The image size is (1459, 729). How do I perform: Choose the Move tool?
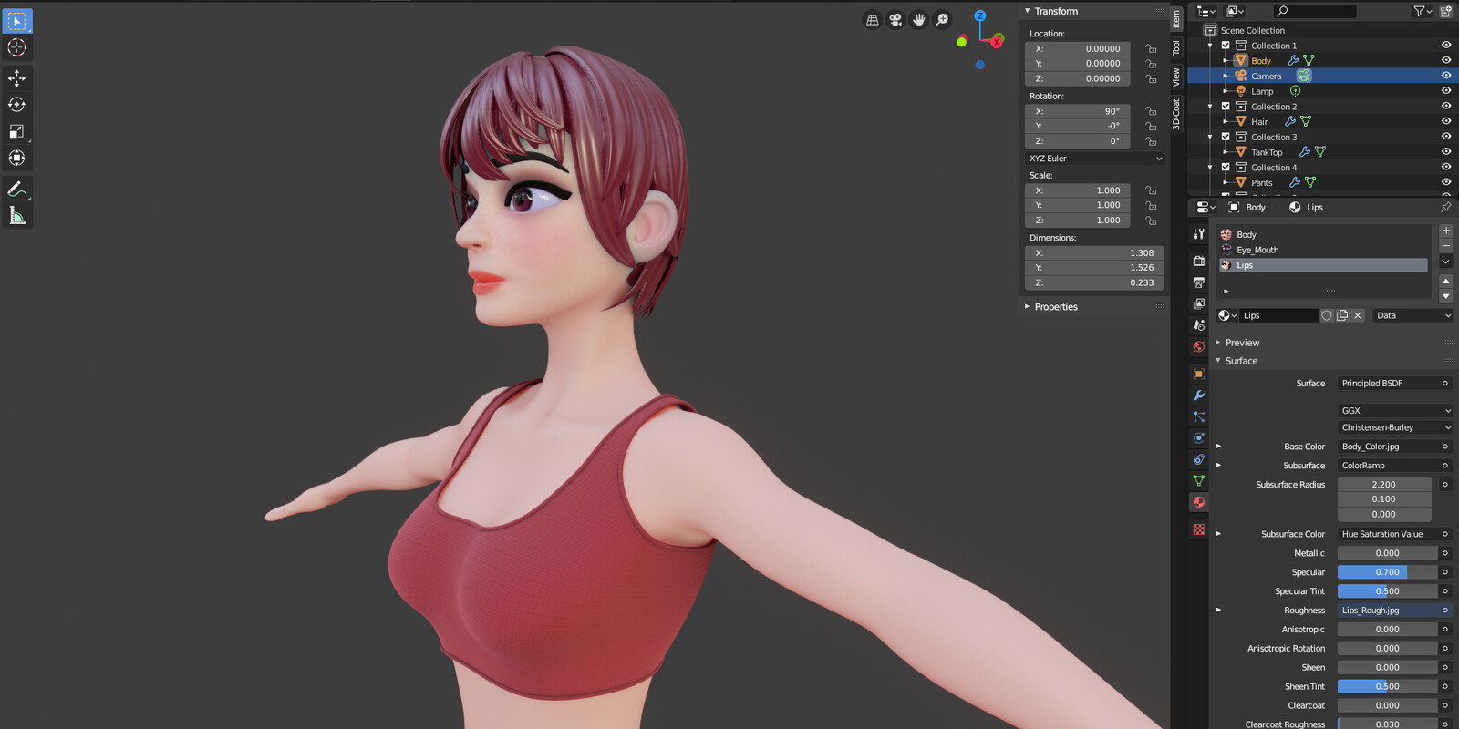coord(16,77)
